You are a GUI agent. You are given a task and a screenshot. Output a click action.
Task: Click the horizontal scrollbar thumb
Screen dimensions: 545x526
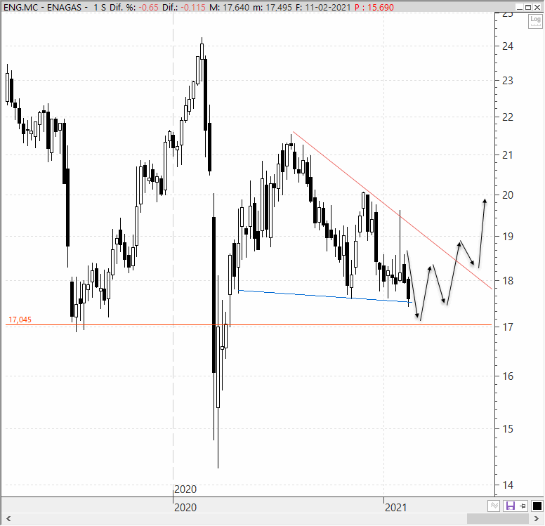(x=498, y=519)
